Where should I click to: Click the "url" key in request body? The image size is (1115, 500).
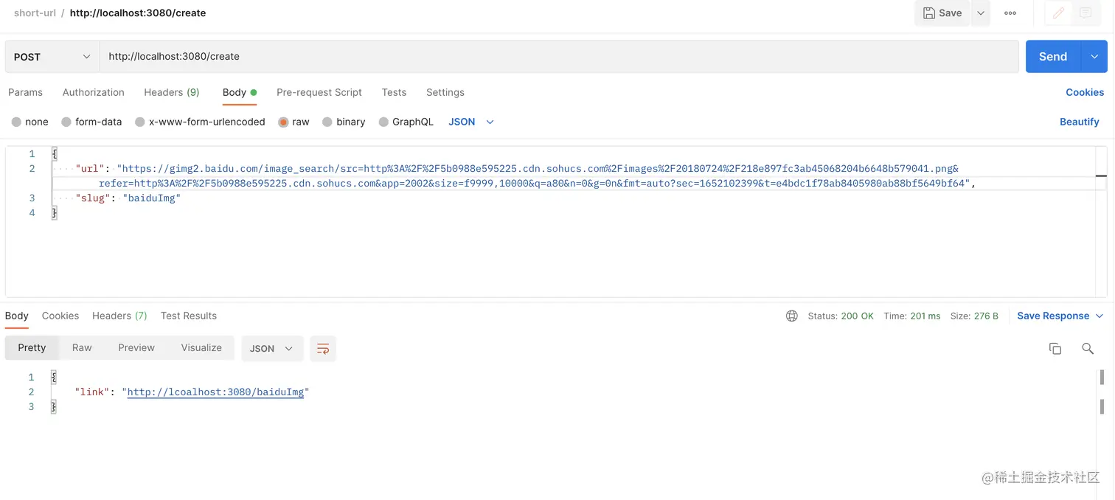pos(90,169)
